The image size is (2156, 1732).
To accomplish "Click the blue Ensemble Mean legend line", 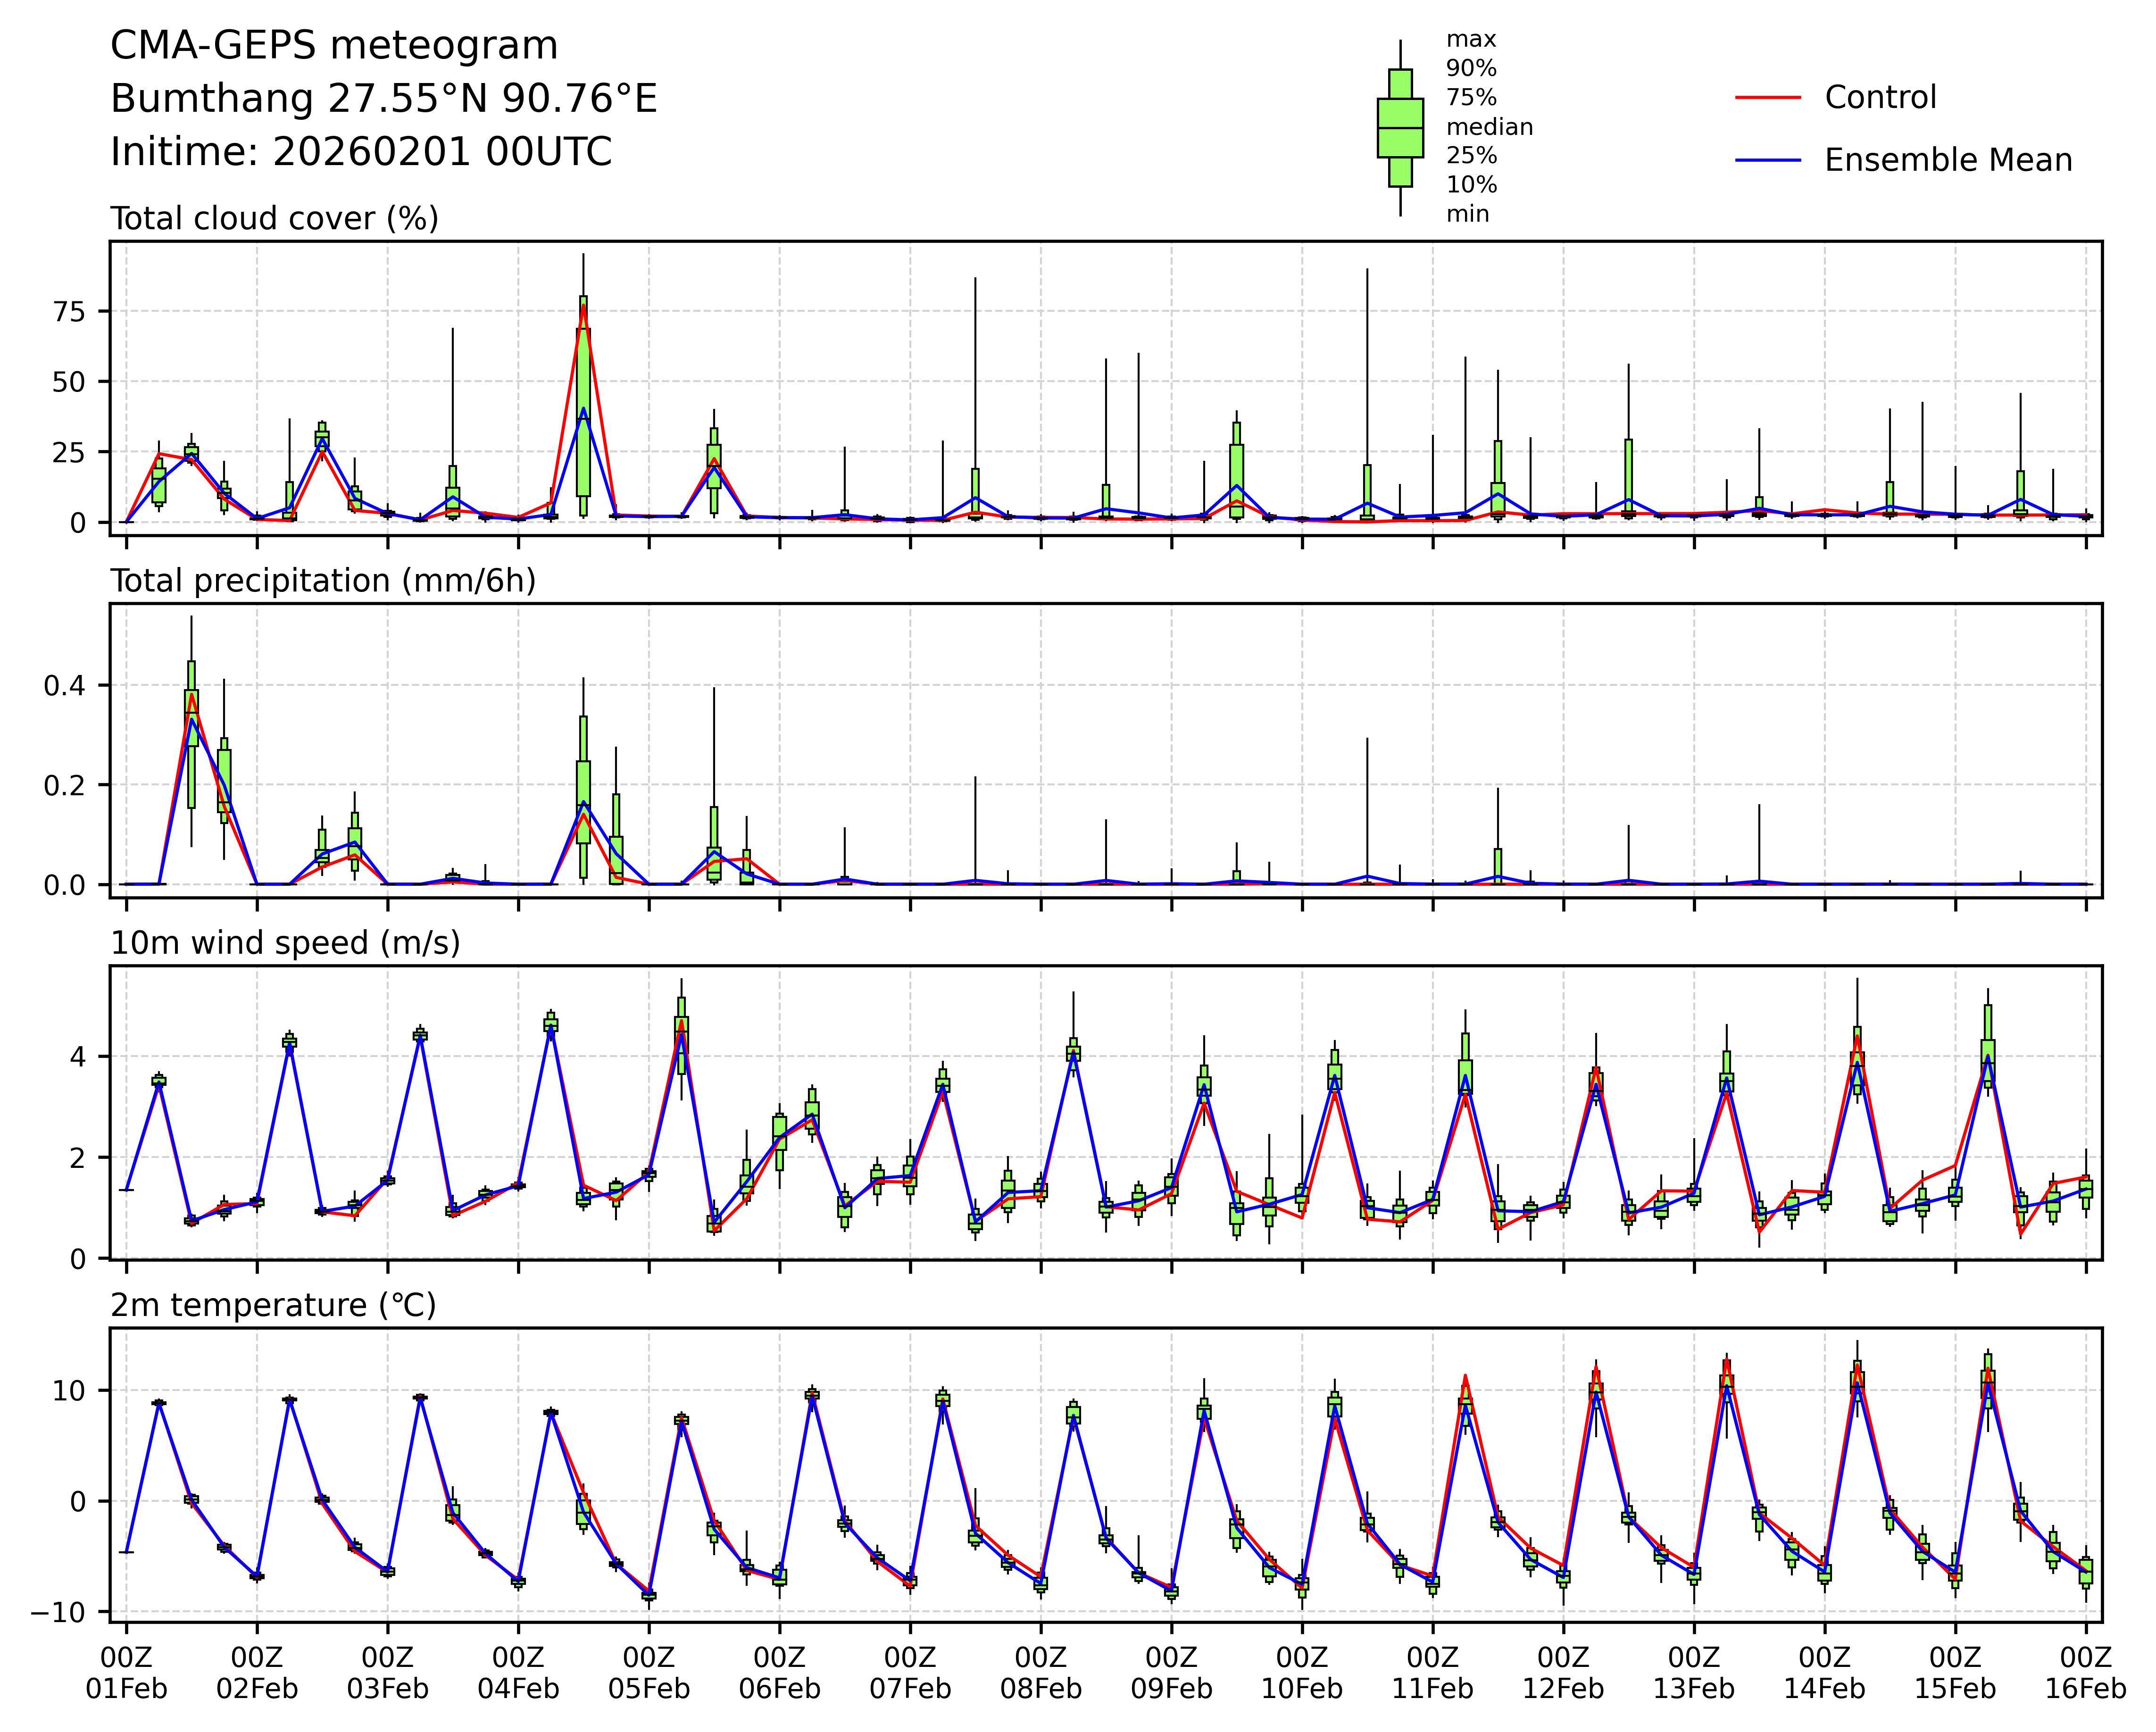I will tap(1767, 161).
